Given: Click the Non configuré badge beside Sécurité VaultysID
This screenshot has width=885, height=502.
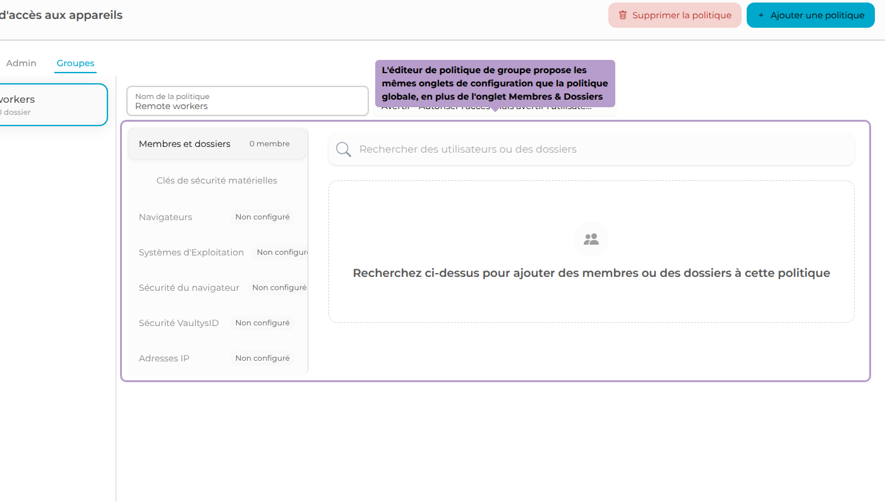Looking at the screenshot, I should click(x=263, y=323).
